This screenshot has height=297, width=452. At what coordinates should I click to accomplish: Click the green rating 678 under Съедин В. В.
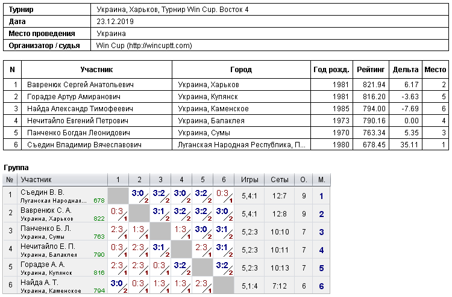pos(99,200)
